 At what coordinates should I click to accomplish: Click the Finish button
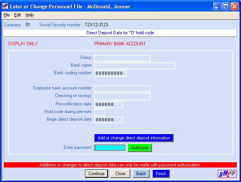pos(161,174)
